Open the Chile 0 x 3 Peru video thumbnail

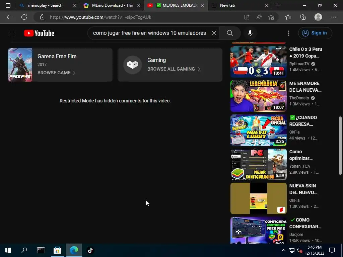click(x=258, y=62)
